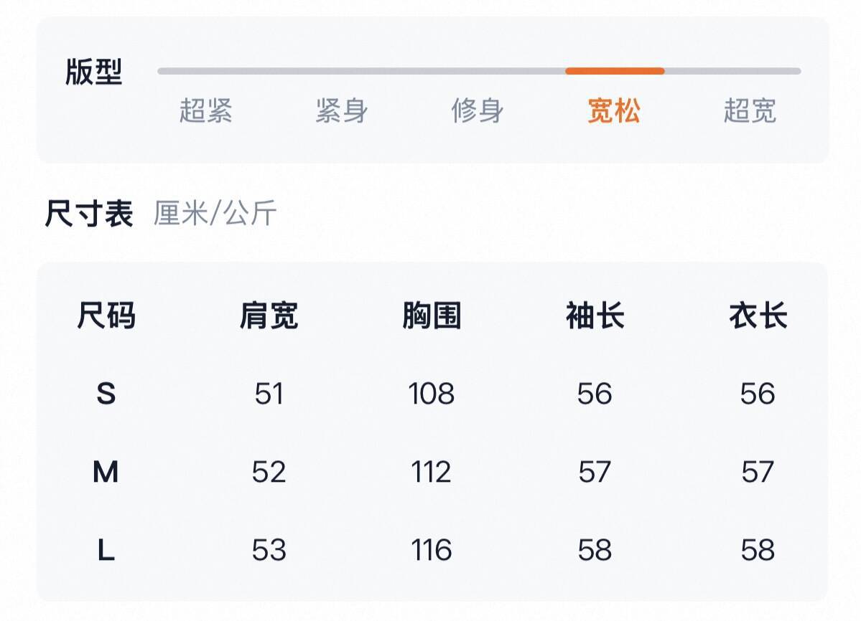This screenshot has height=621, width=861.
Task: Click the 尺码 column header
Action: point(106,315)
